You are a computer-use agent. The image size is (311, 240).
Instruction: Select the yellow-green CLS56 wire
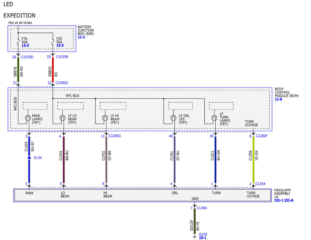click(253, 159)
